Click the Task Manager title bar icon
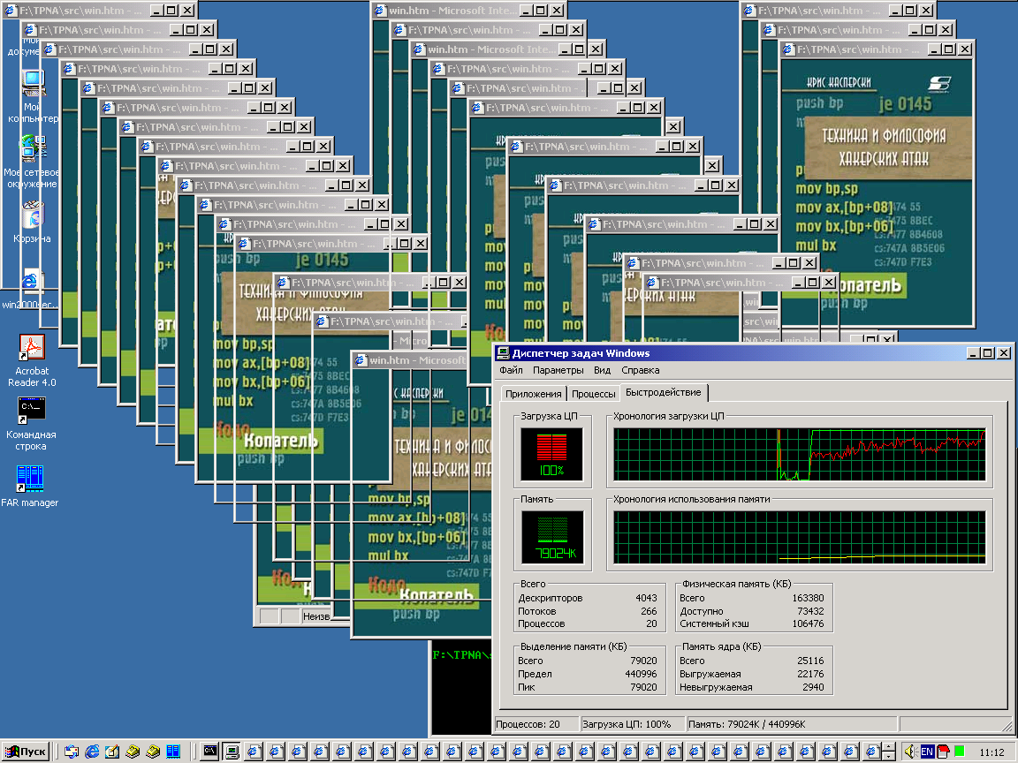 tap(503, 353)
